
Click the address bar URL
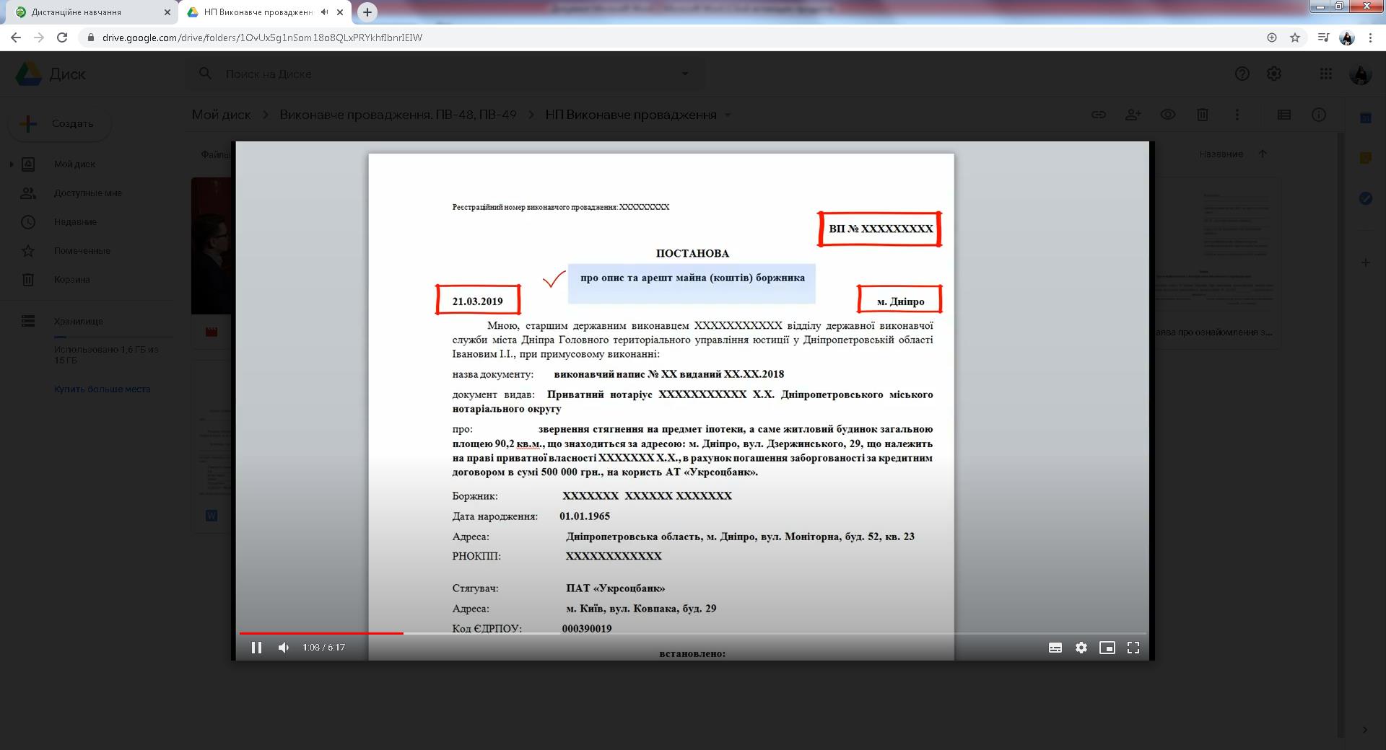(x=262, y=37)
